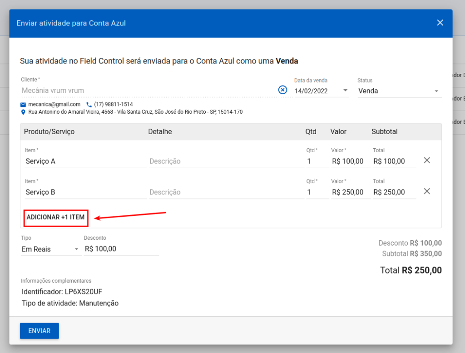Click the Descrição field for Serviço B

[226, 192]
